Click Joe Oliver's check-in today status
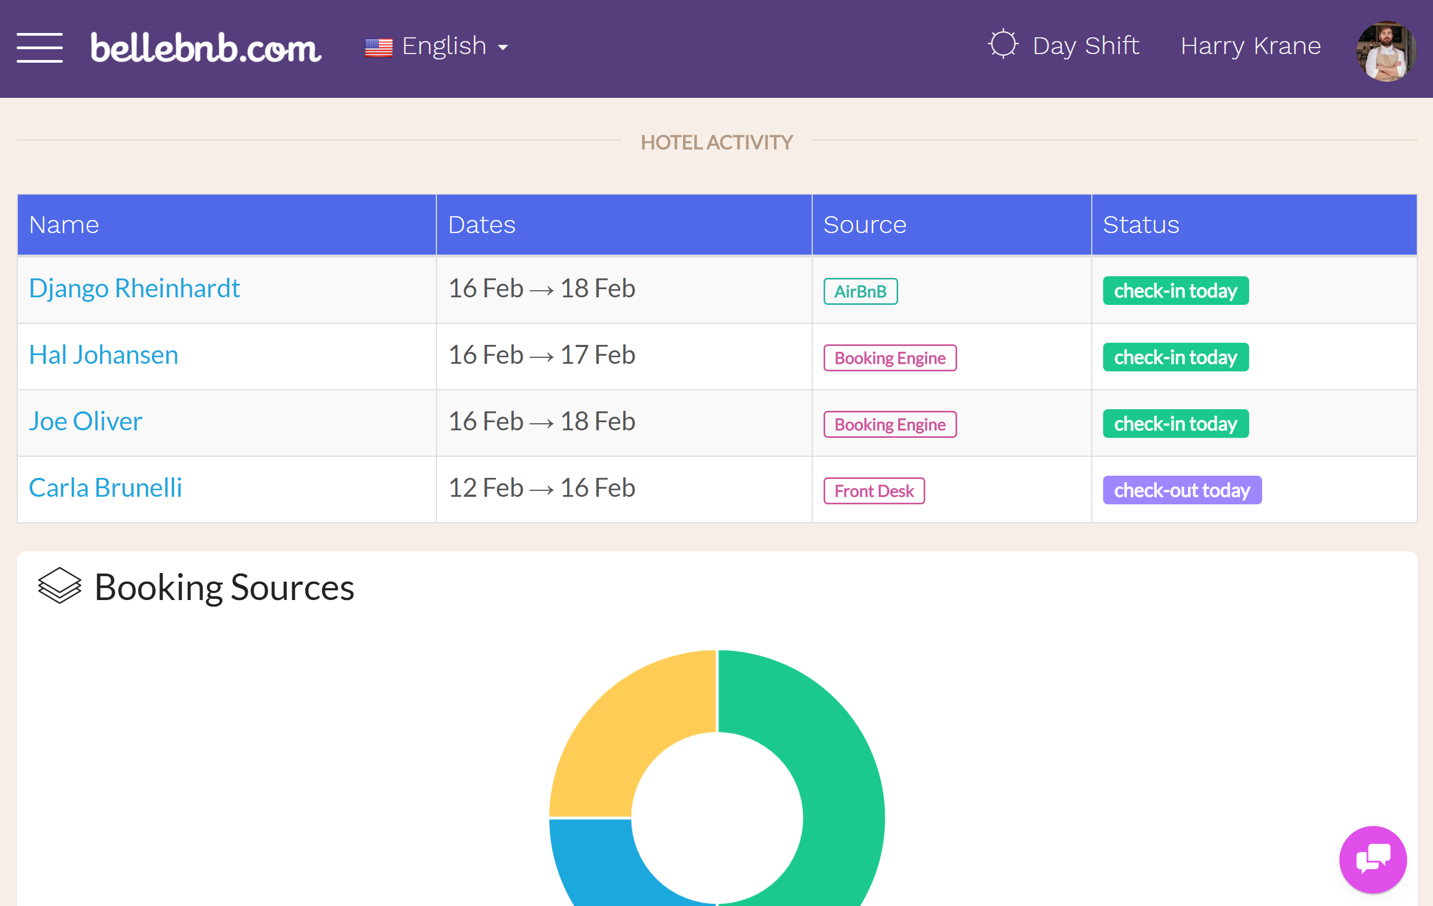This screenshot has height=906, width=1433. [x=1175, y=424]
